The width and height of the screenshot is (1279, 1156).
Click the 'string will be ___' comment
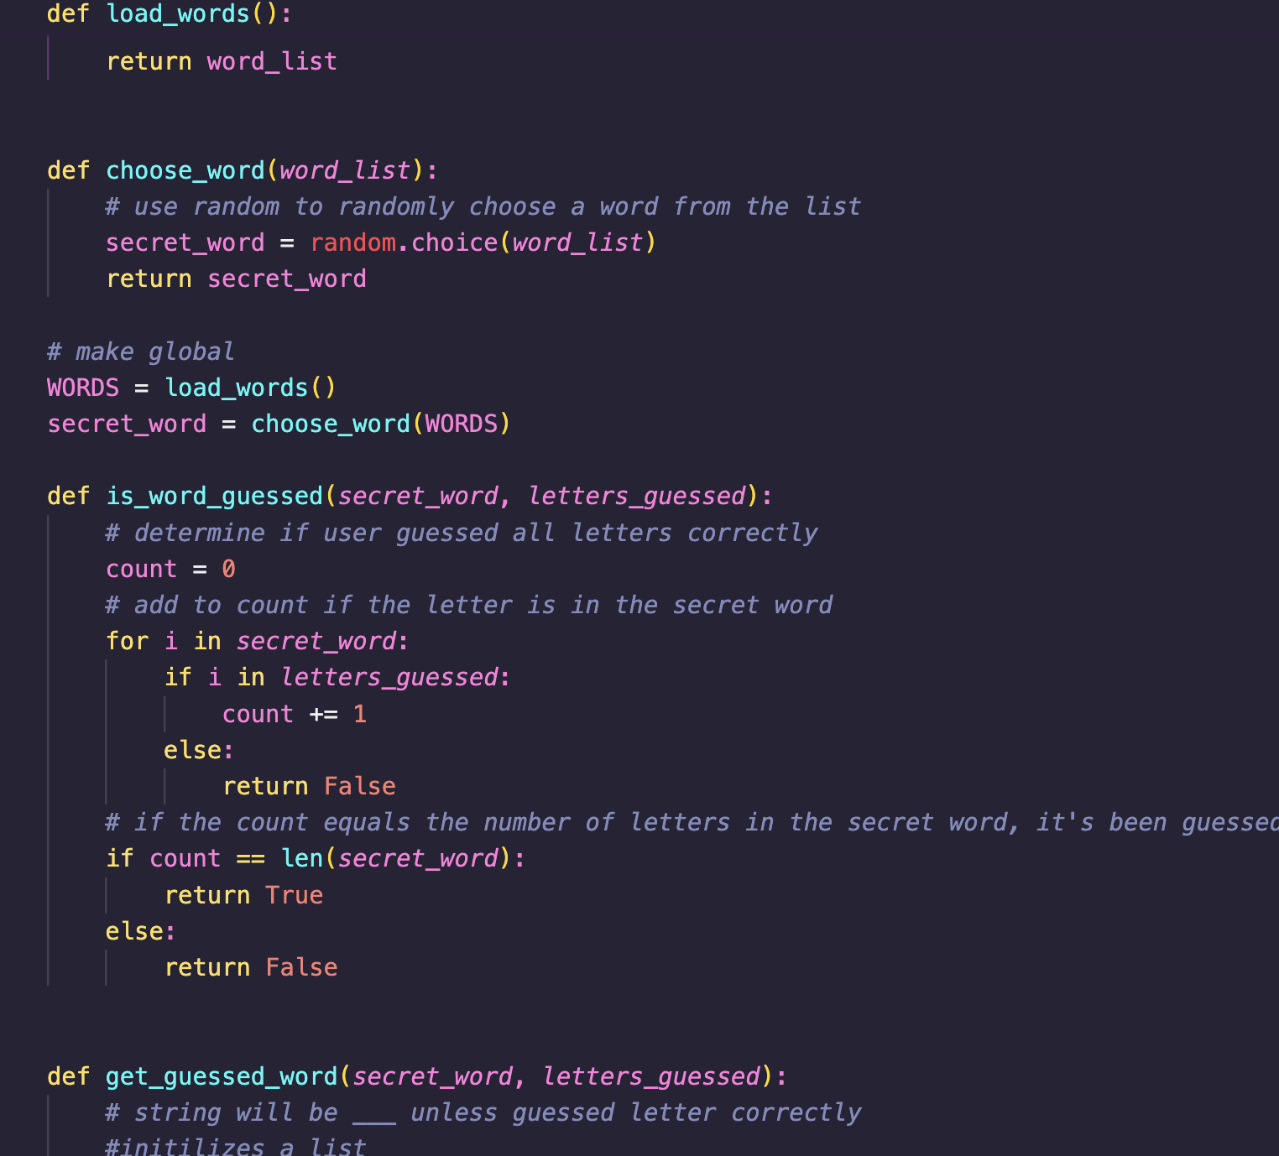click(483, 1112)
